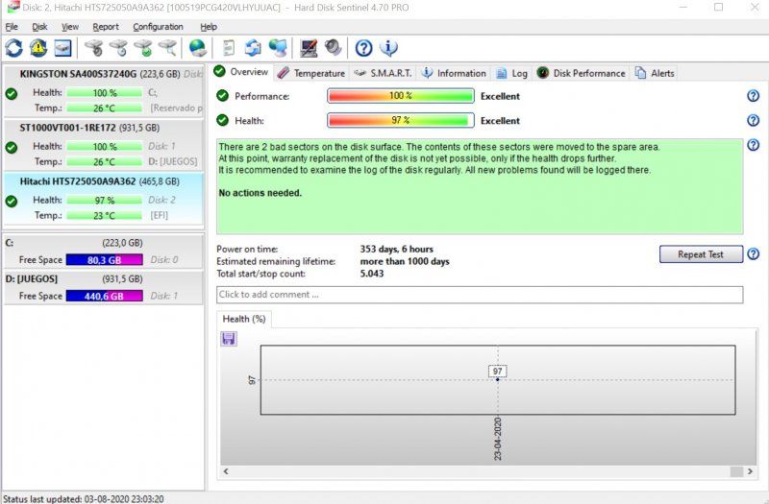Switch to the Overview tab
This screenshot has height=504, width=769.
pyautogui.click(x=241, y=73)
